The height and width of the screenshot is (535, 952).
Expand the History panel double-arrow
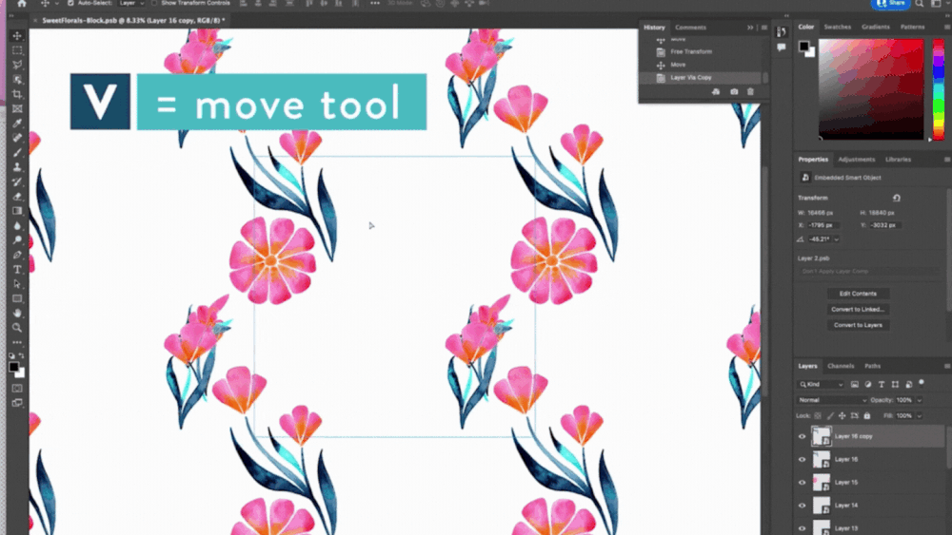click(x=750, y=28)
